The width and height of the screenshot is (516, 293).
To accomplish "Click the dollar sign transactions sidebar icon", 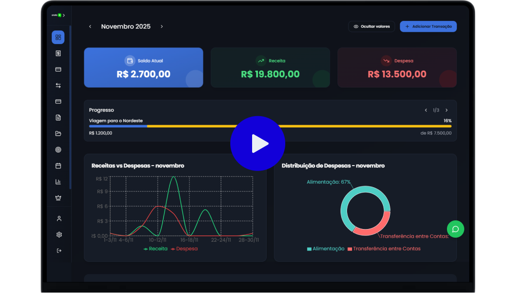I will [58, 54].
